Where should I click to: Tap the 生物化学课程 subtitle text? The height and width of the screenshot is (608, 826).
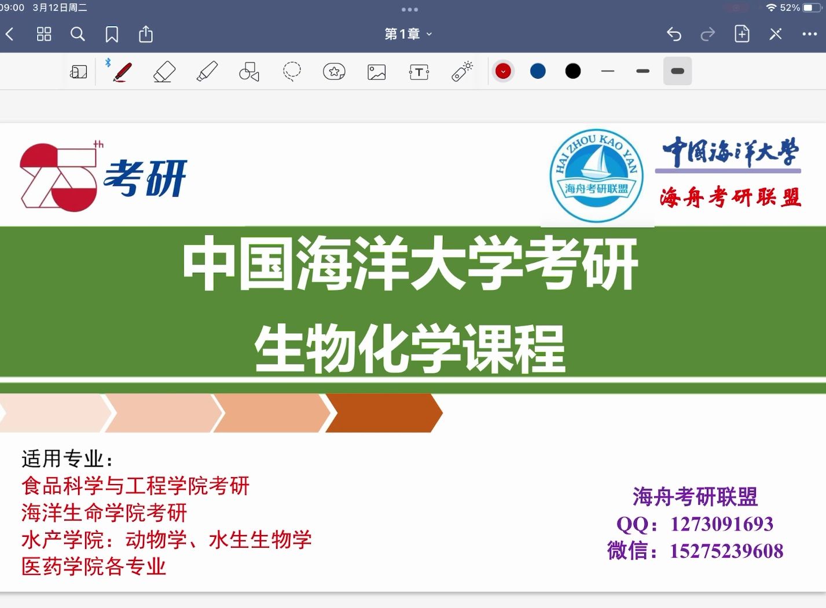[410, 349]
